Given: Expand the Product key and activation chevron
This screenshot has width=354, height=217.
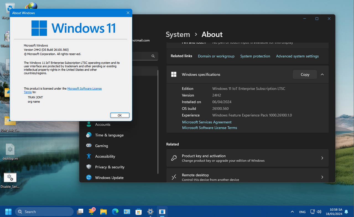Looking at the screenshot, I should pyautogui.click(x=322, y=158).
